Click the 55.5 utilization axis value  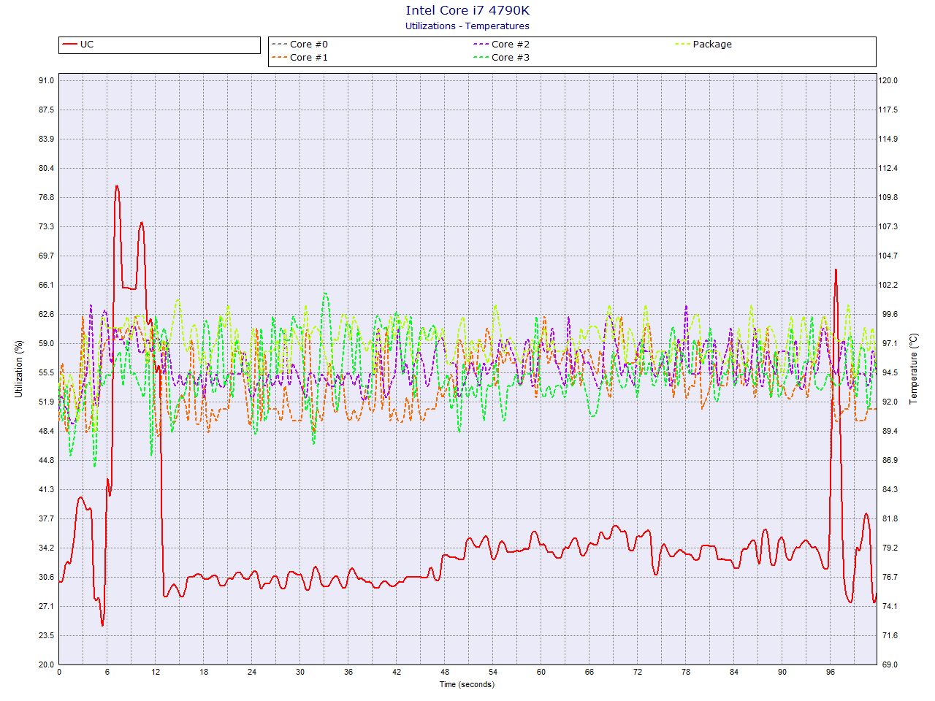click(x=46, y=372)
